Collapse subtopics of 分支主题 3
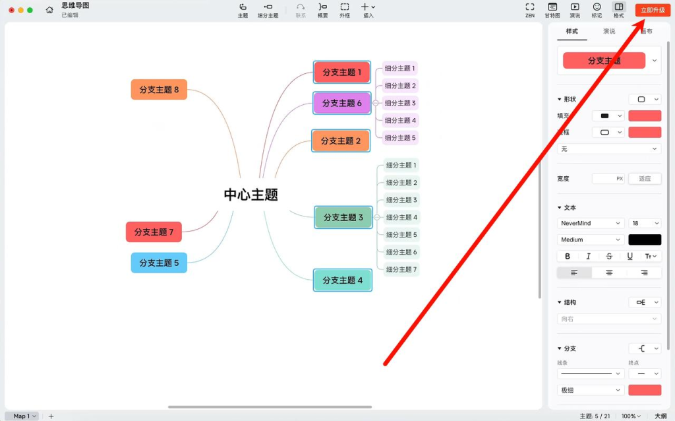The height and width of the screenshot is (421, 675). [376, 217]
